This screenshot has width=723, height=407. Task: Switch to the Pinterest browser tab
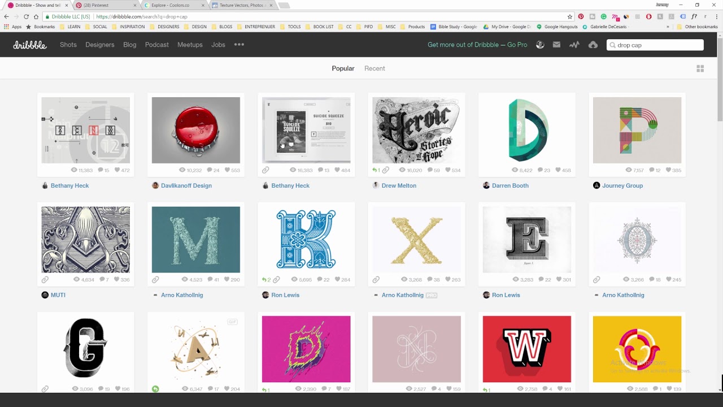pos(106,5)
